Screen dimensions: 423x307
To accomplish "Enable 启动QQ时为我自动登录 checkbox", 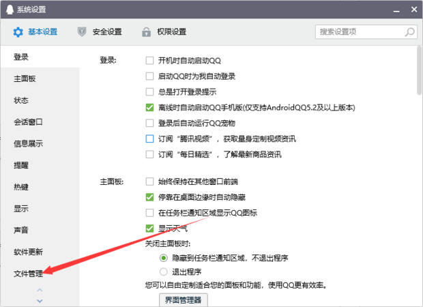I will pos(149,76).
